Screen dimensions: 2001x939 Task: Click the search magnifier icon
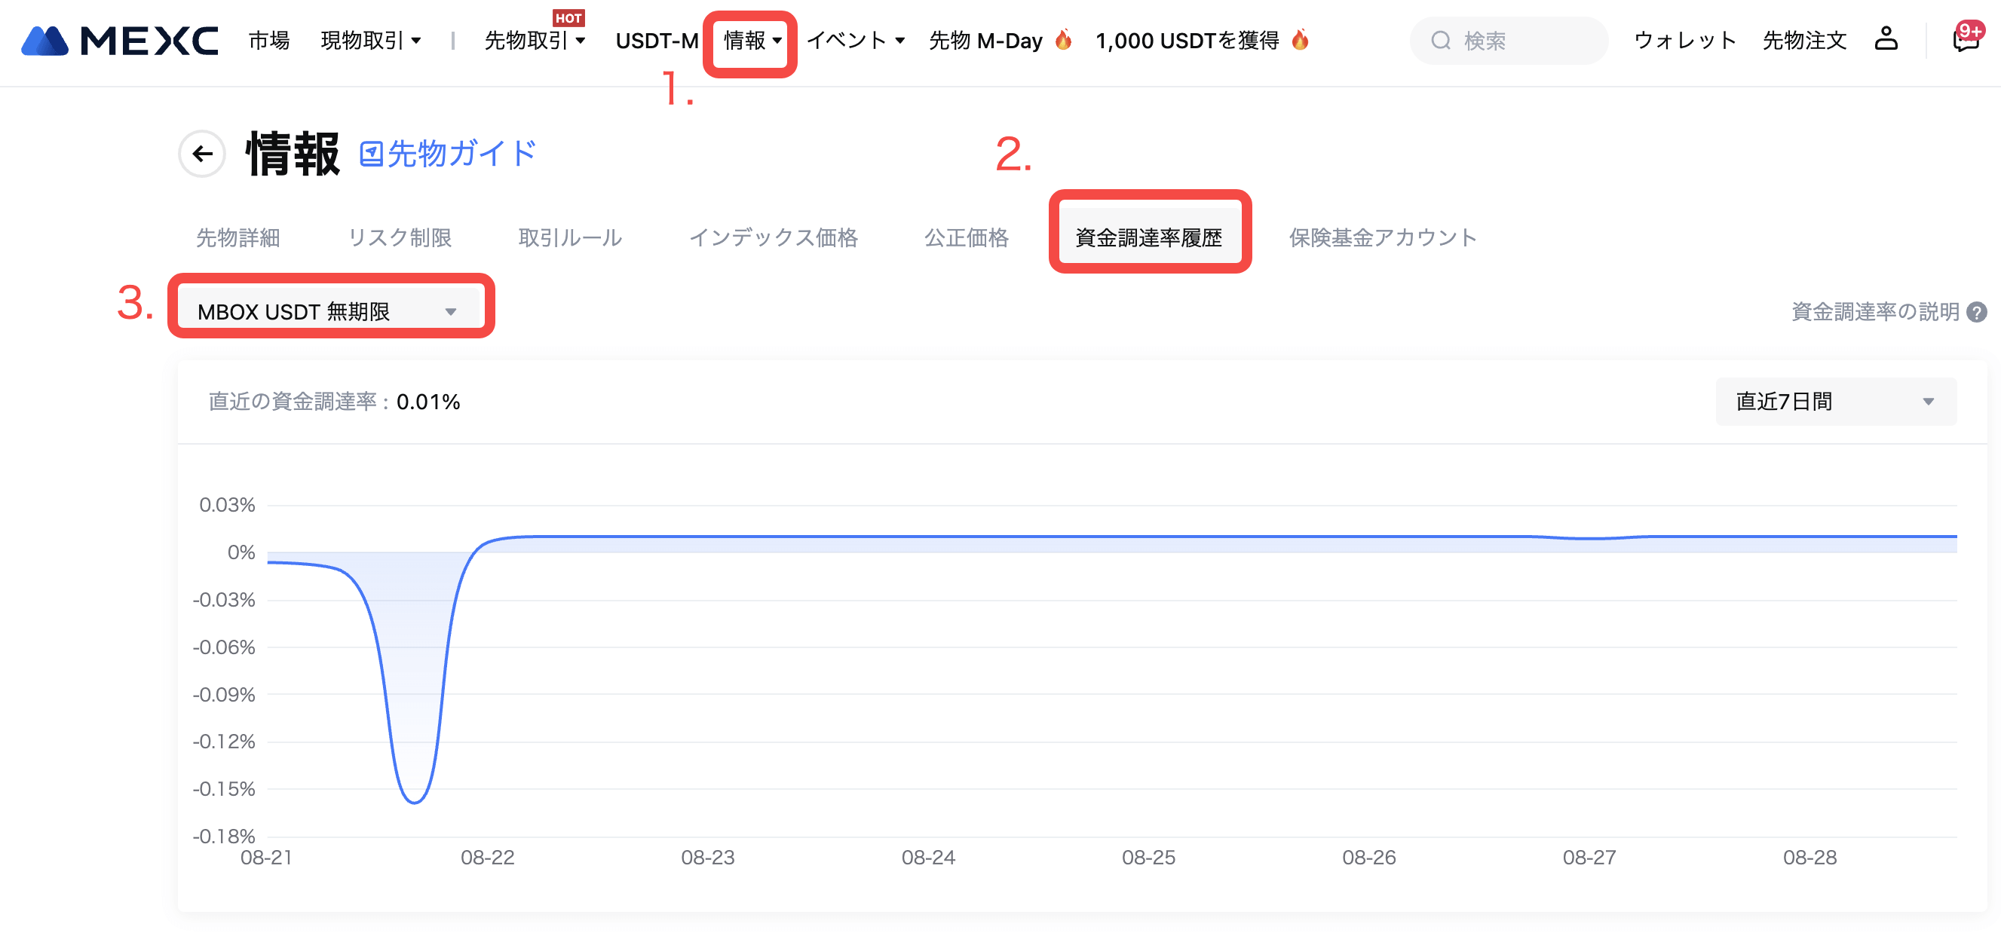click(1440, 41)
